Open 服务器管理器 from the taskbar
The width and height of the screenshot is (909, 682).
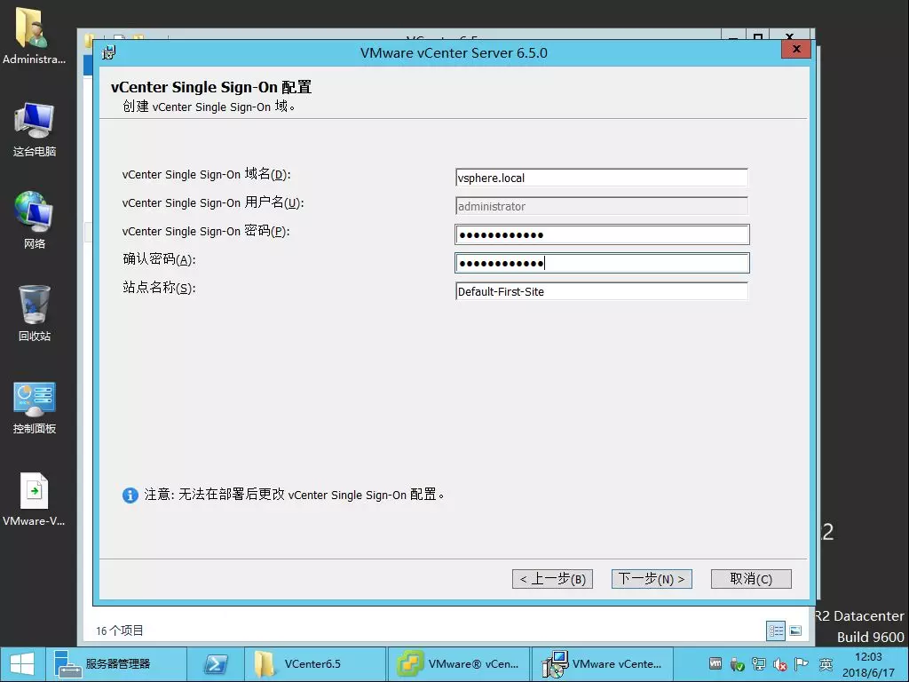pos(116,664)
